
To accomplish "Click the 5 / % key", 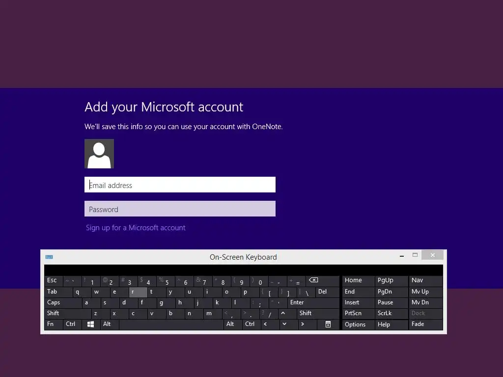I will pyautogui.click(x=166, y=281).
